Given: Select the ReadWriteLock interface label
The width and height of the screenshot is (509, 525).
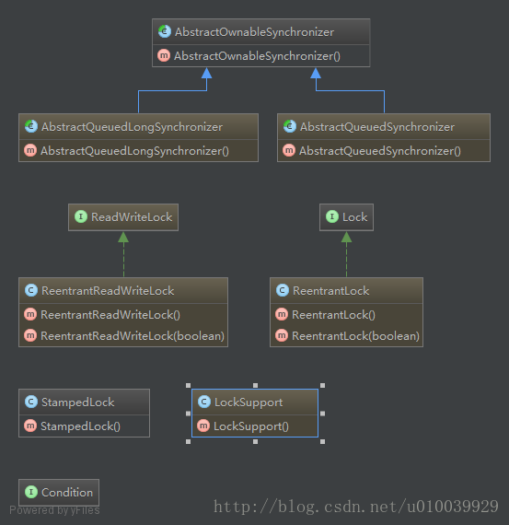Looking at the screenshot, I should point(132,217).
